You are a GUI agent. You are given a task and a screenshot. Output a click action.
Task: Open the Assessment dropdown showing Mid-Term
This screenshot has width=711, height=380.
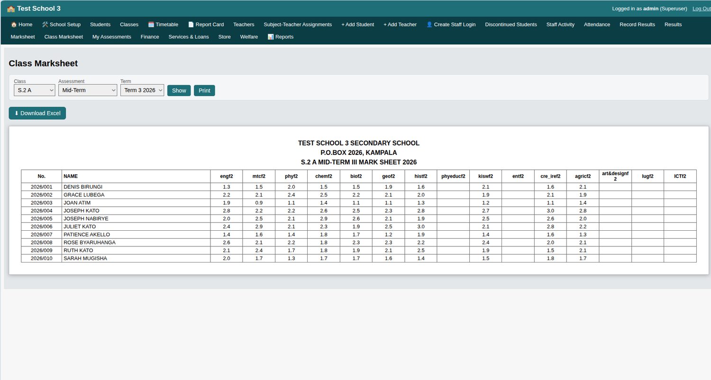pos(88,90)
